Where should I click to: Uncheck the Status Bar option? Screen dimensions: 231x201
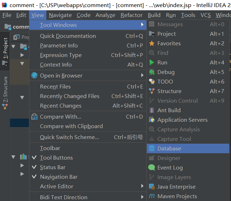click(52, 167)
